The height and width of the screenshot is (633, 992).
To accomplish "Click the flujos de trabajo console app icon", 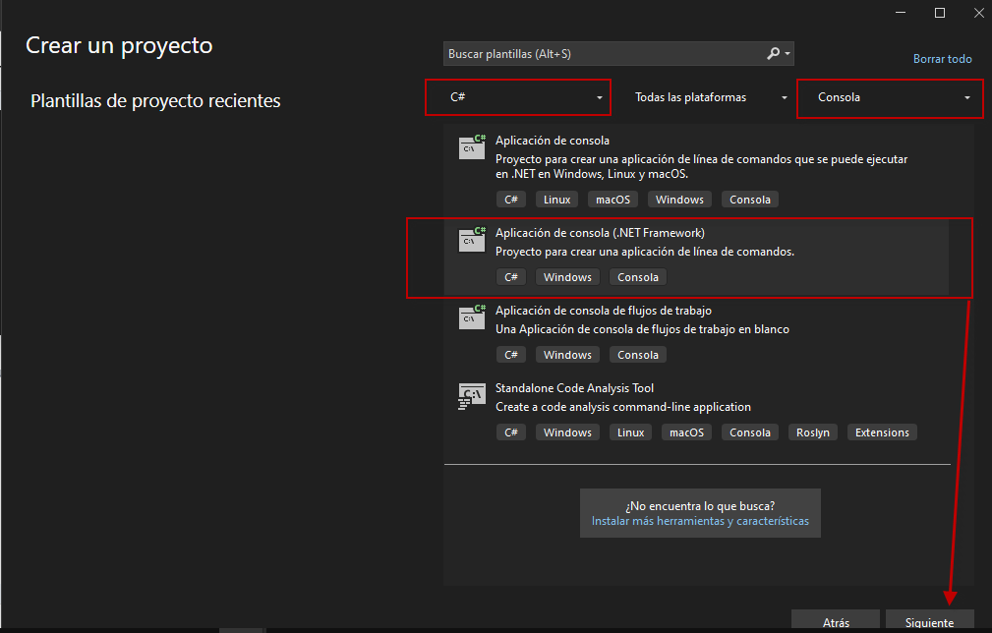I will point(472,316).
